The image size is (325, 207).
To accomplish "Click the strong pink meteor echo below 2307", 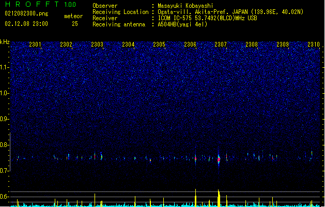I will point(219,159).
